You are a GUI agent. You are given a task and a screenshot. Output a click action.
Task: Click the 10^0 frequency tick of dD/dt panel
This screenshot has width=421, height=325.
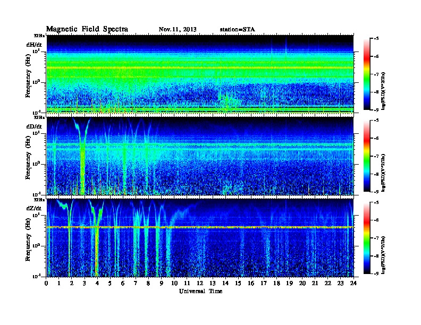pyautogui.click(x=36, y=164)
